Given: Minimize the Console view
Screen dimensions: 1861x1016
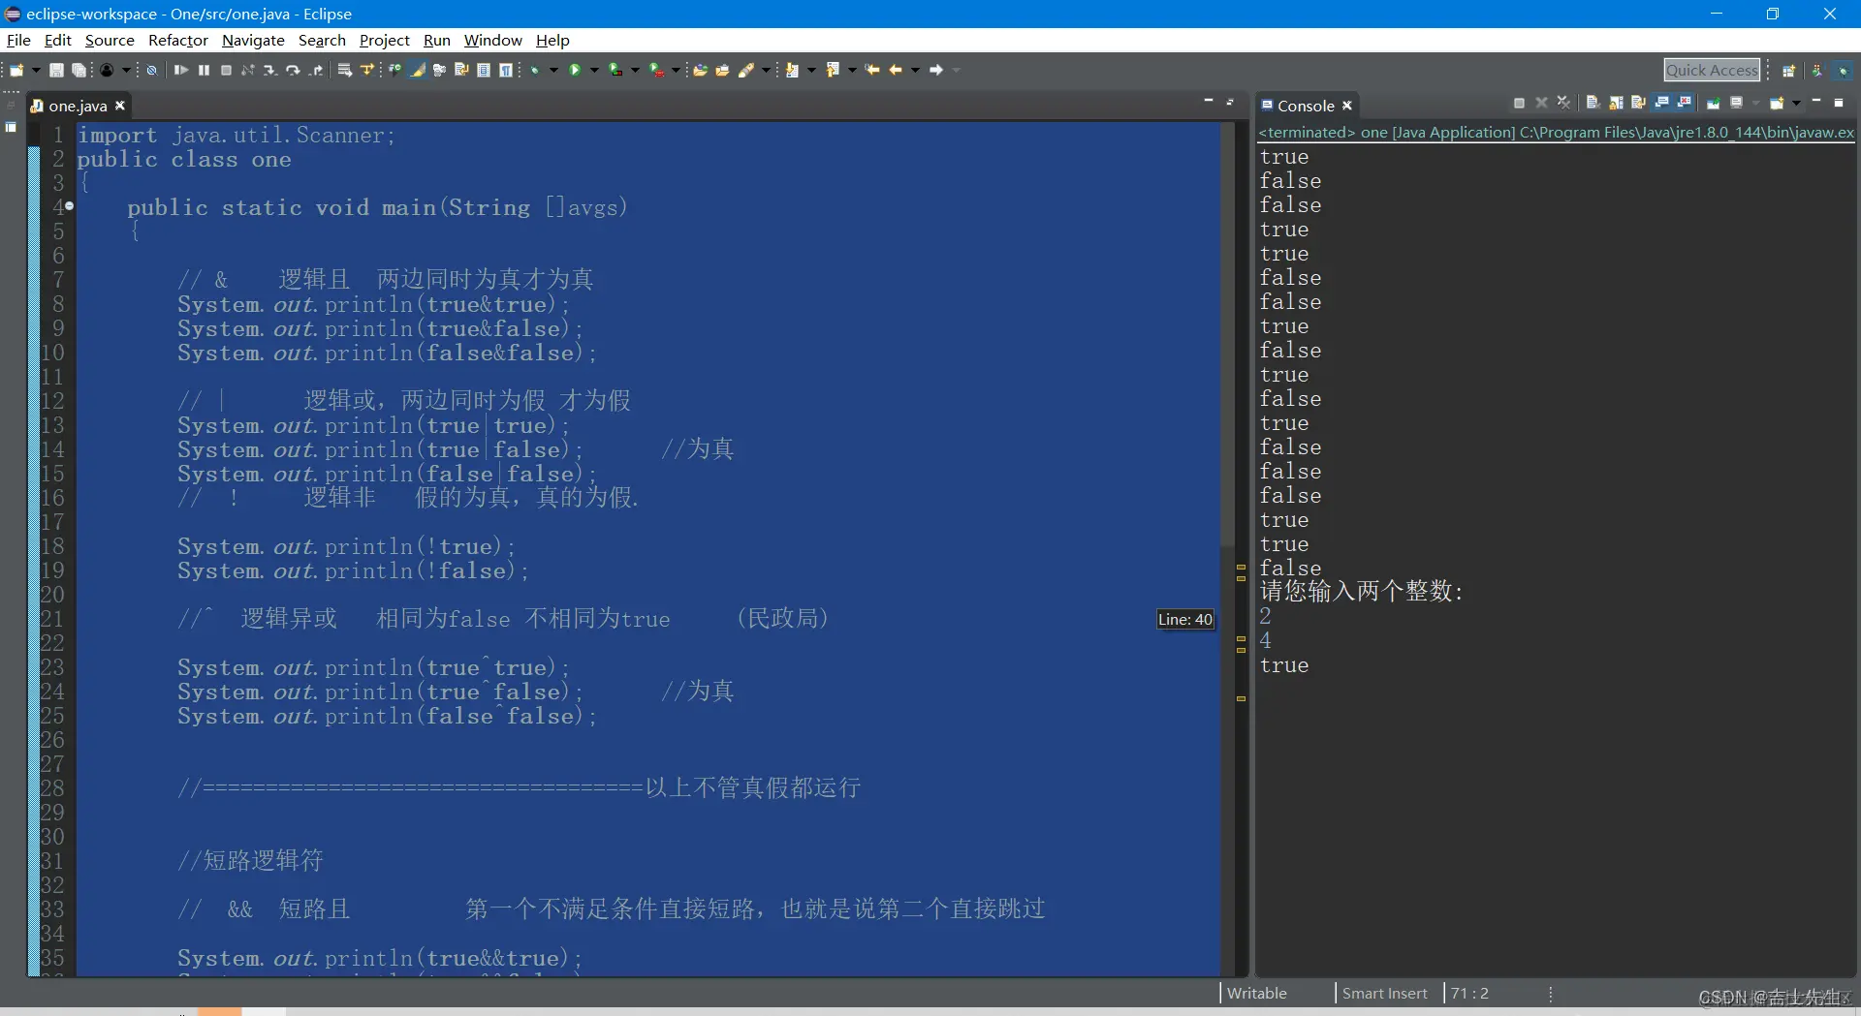Looking at the screenshot, I should (x=1816, y=101).
